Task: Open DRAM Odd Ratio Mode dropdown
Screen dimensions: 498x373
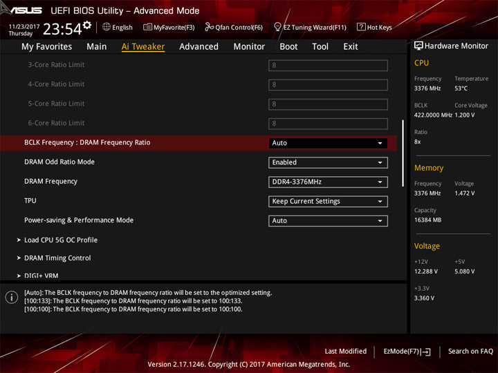Action: point(328,162)
